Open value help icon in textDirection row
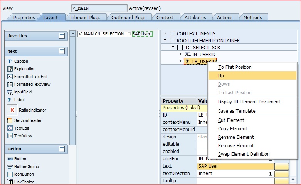 click(x=271, y=173)
